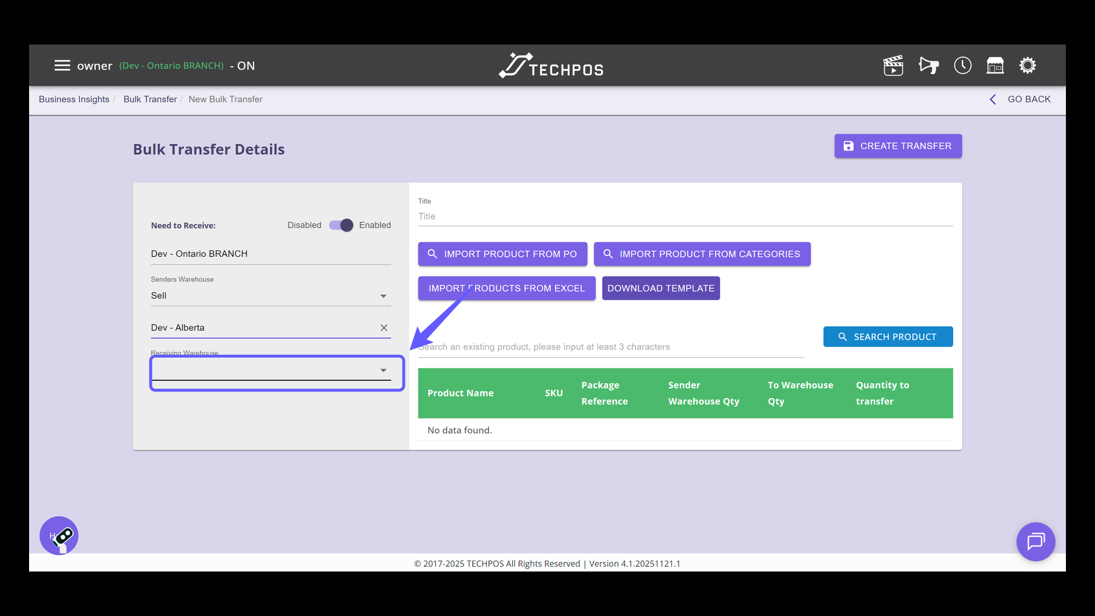Click the Create Transfer button

pyautogui.click(x=898, y=146)
